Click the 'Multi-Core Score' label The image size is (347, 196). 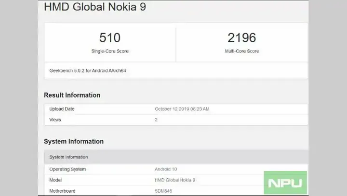click(242, 51)
